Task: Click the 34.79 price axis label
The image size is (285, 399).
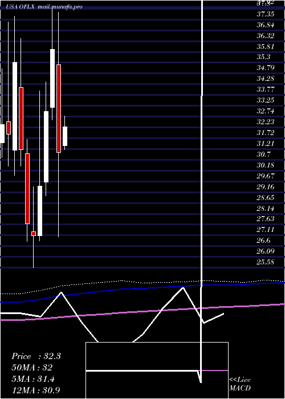Action: (x=265, y=68)
